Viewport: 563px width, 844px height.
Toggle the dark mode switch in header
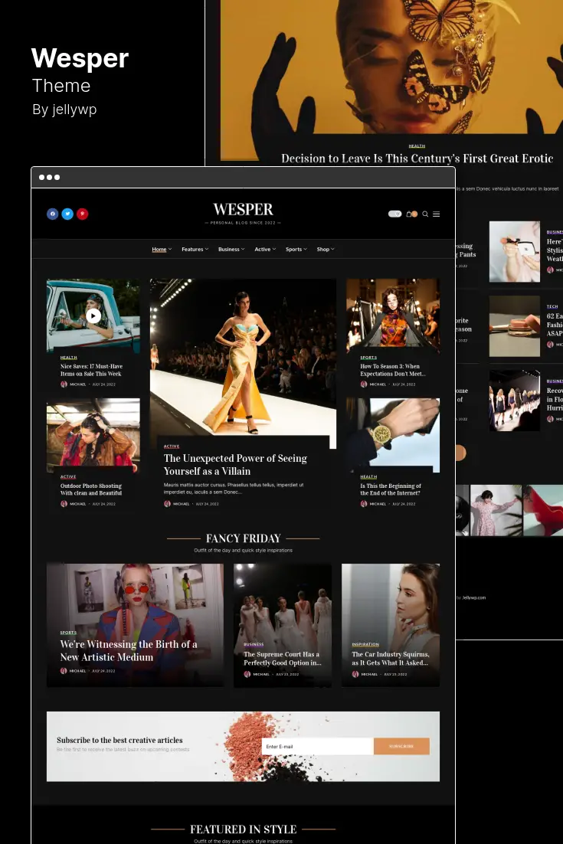click(394, 214)
